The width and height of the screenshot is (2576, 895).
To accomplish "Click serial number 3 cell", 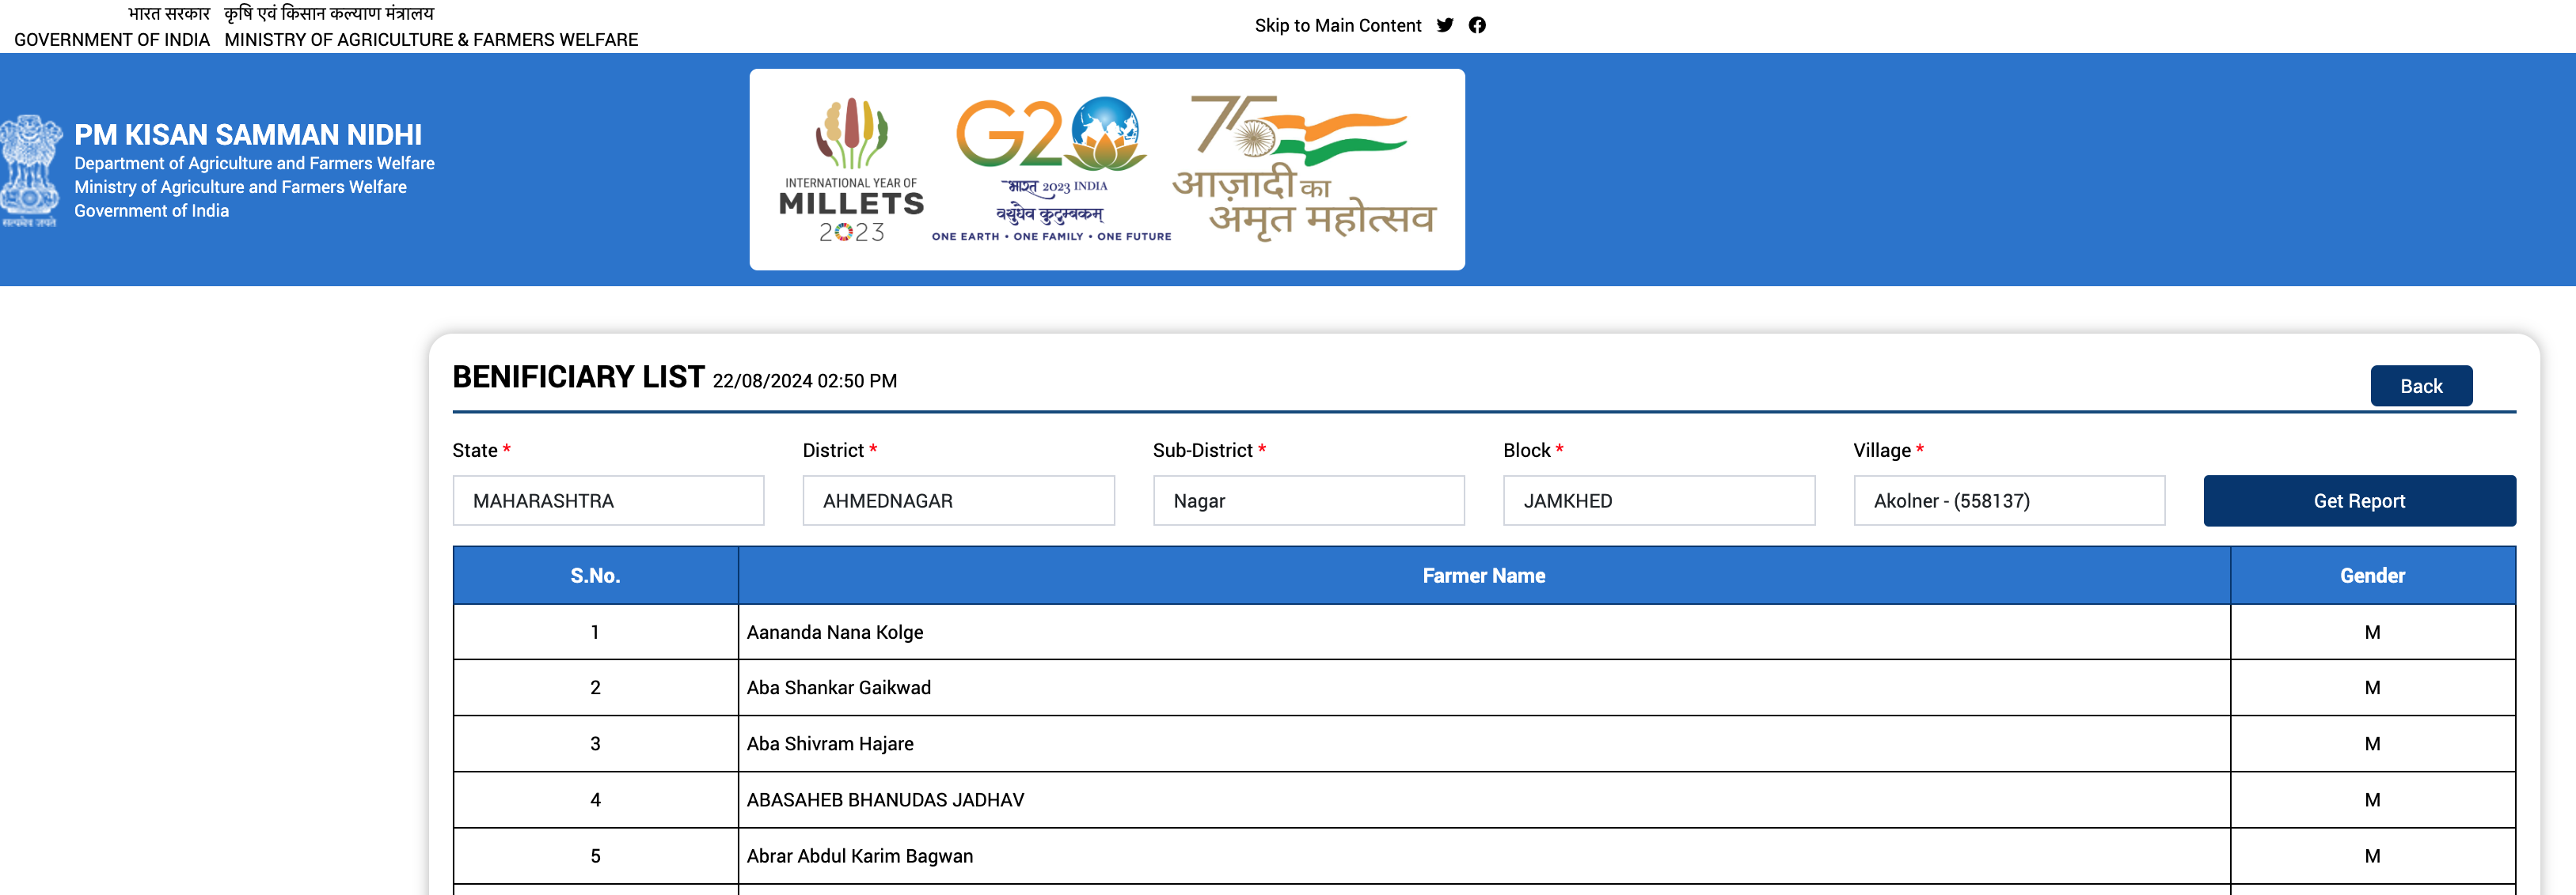I will [595, 743].
